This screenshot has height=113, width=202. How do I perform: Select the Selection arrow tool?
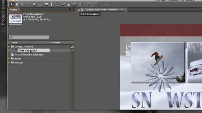pyautogui.click(x=12, y=4)
